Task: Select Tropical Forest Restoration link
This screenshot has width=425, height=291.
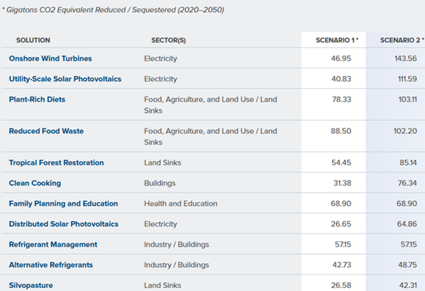Action: coord(56,163)
